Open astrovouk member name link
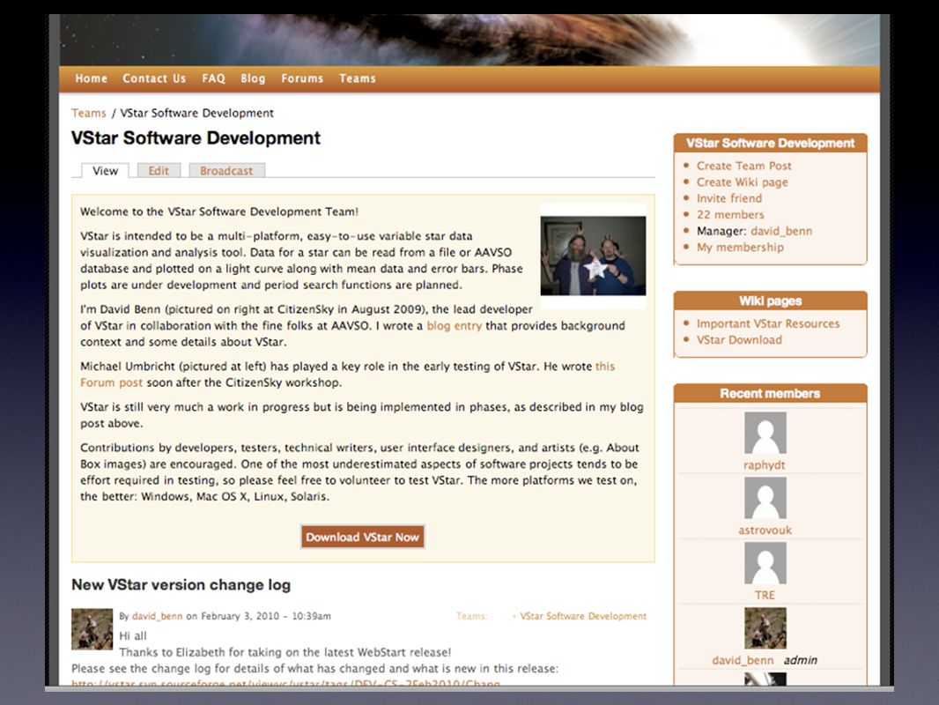The image size is (939, 705). point(765,531)
